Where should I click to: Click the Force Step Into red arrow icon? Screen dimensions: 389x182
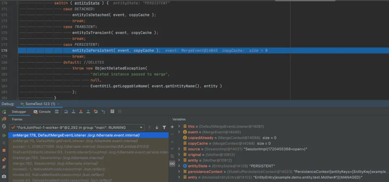click(x=81, y=112)
